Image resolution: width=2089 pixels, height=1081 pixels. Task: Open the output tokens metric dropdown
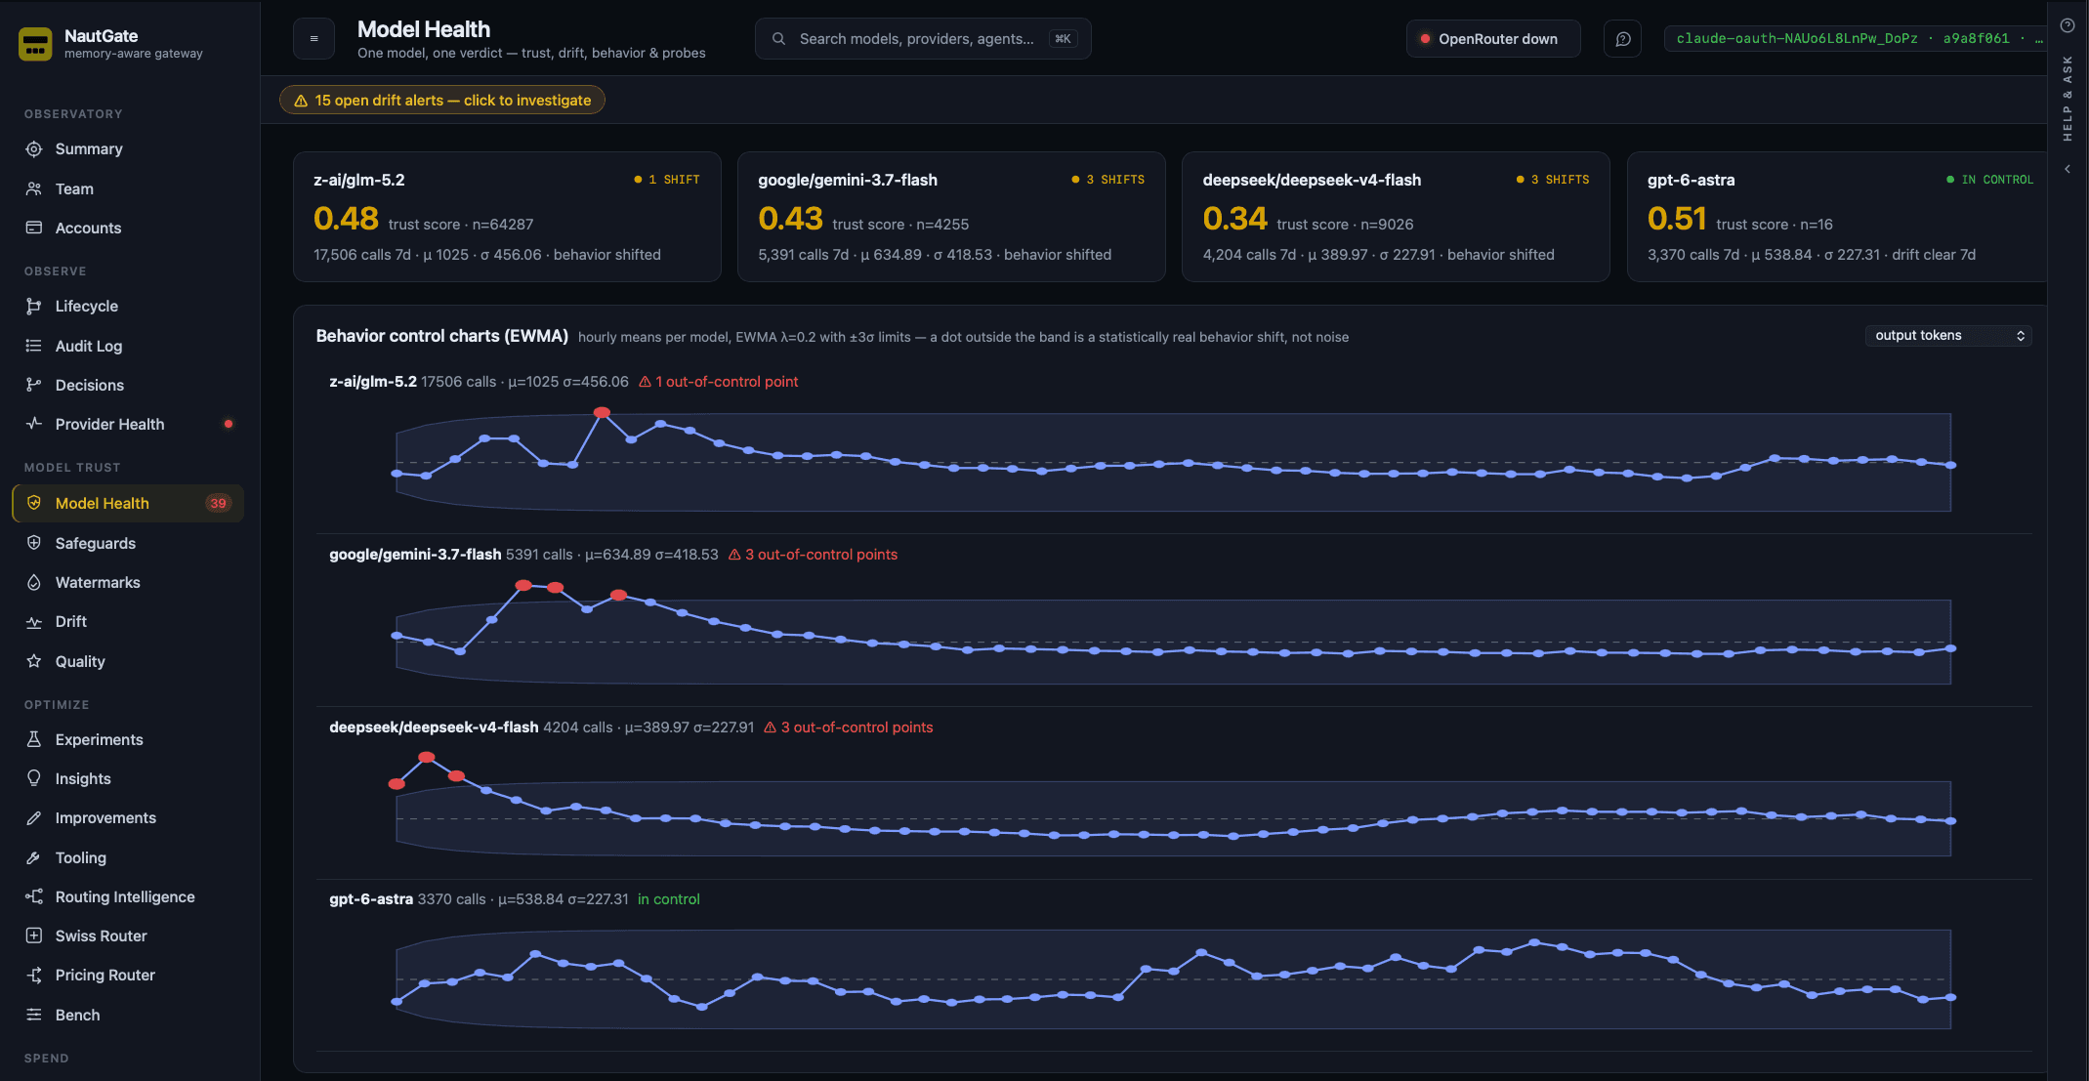1947,335
